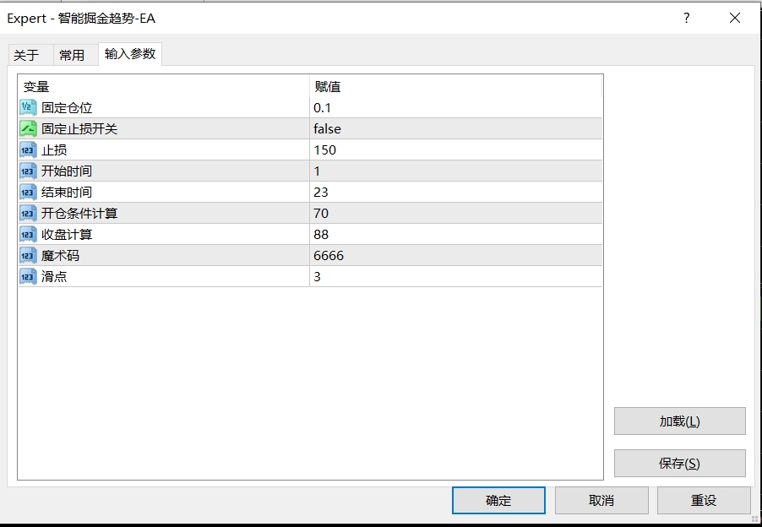Image resolution: width=762 pixels, height=527 pixels.
Task: Click the integer icon beside 止损
Action: pyautogui.click(x=28, y=149)
